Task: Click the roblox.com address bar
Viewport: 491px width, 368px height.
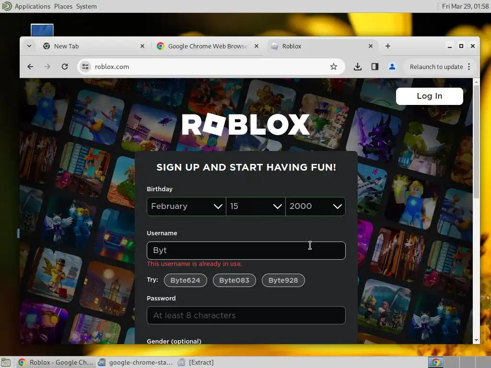Action: 210,67
